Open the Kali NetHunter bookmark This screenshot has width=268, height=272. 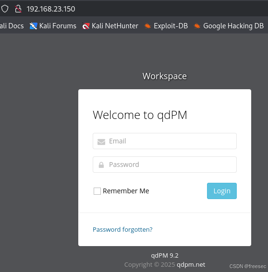(110, 26)
